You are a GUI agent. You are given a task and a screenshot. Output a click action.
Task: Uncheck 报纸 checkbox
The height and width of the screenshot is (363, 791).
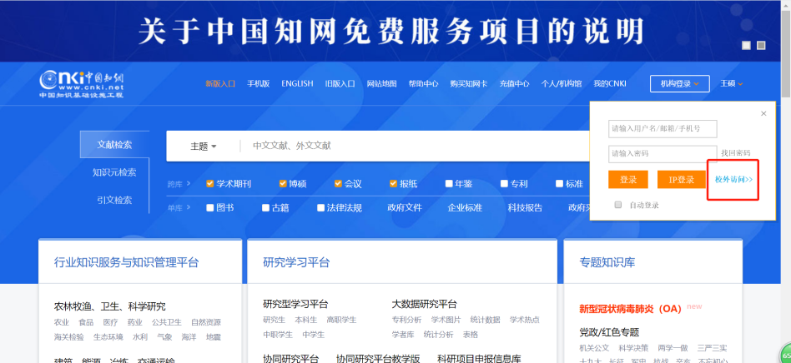click(x=394, y=184)
